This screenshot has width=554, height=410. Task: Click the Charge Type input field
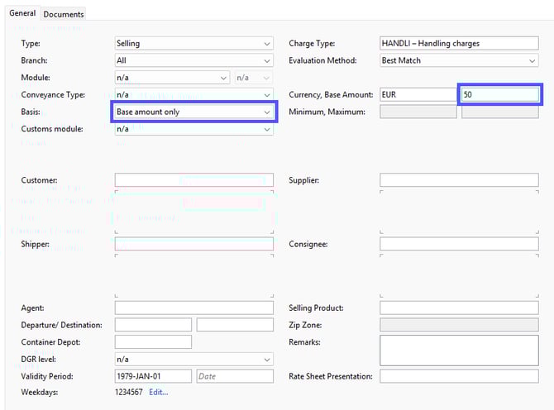pos(459,43)
